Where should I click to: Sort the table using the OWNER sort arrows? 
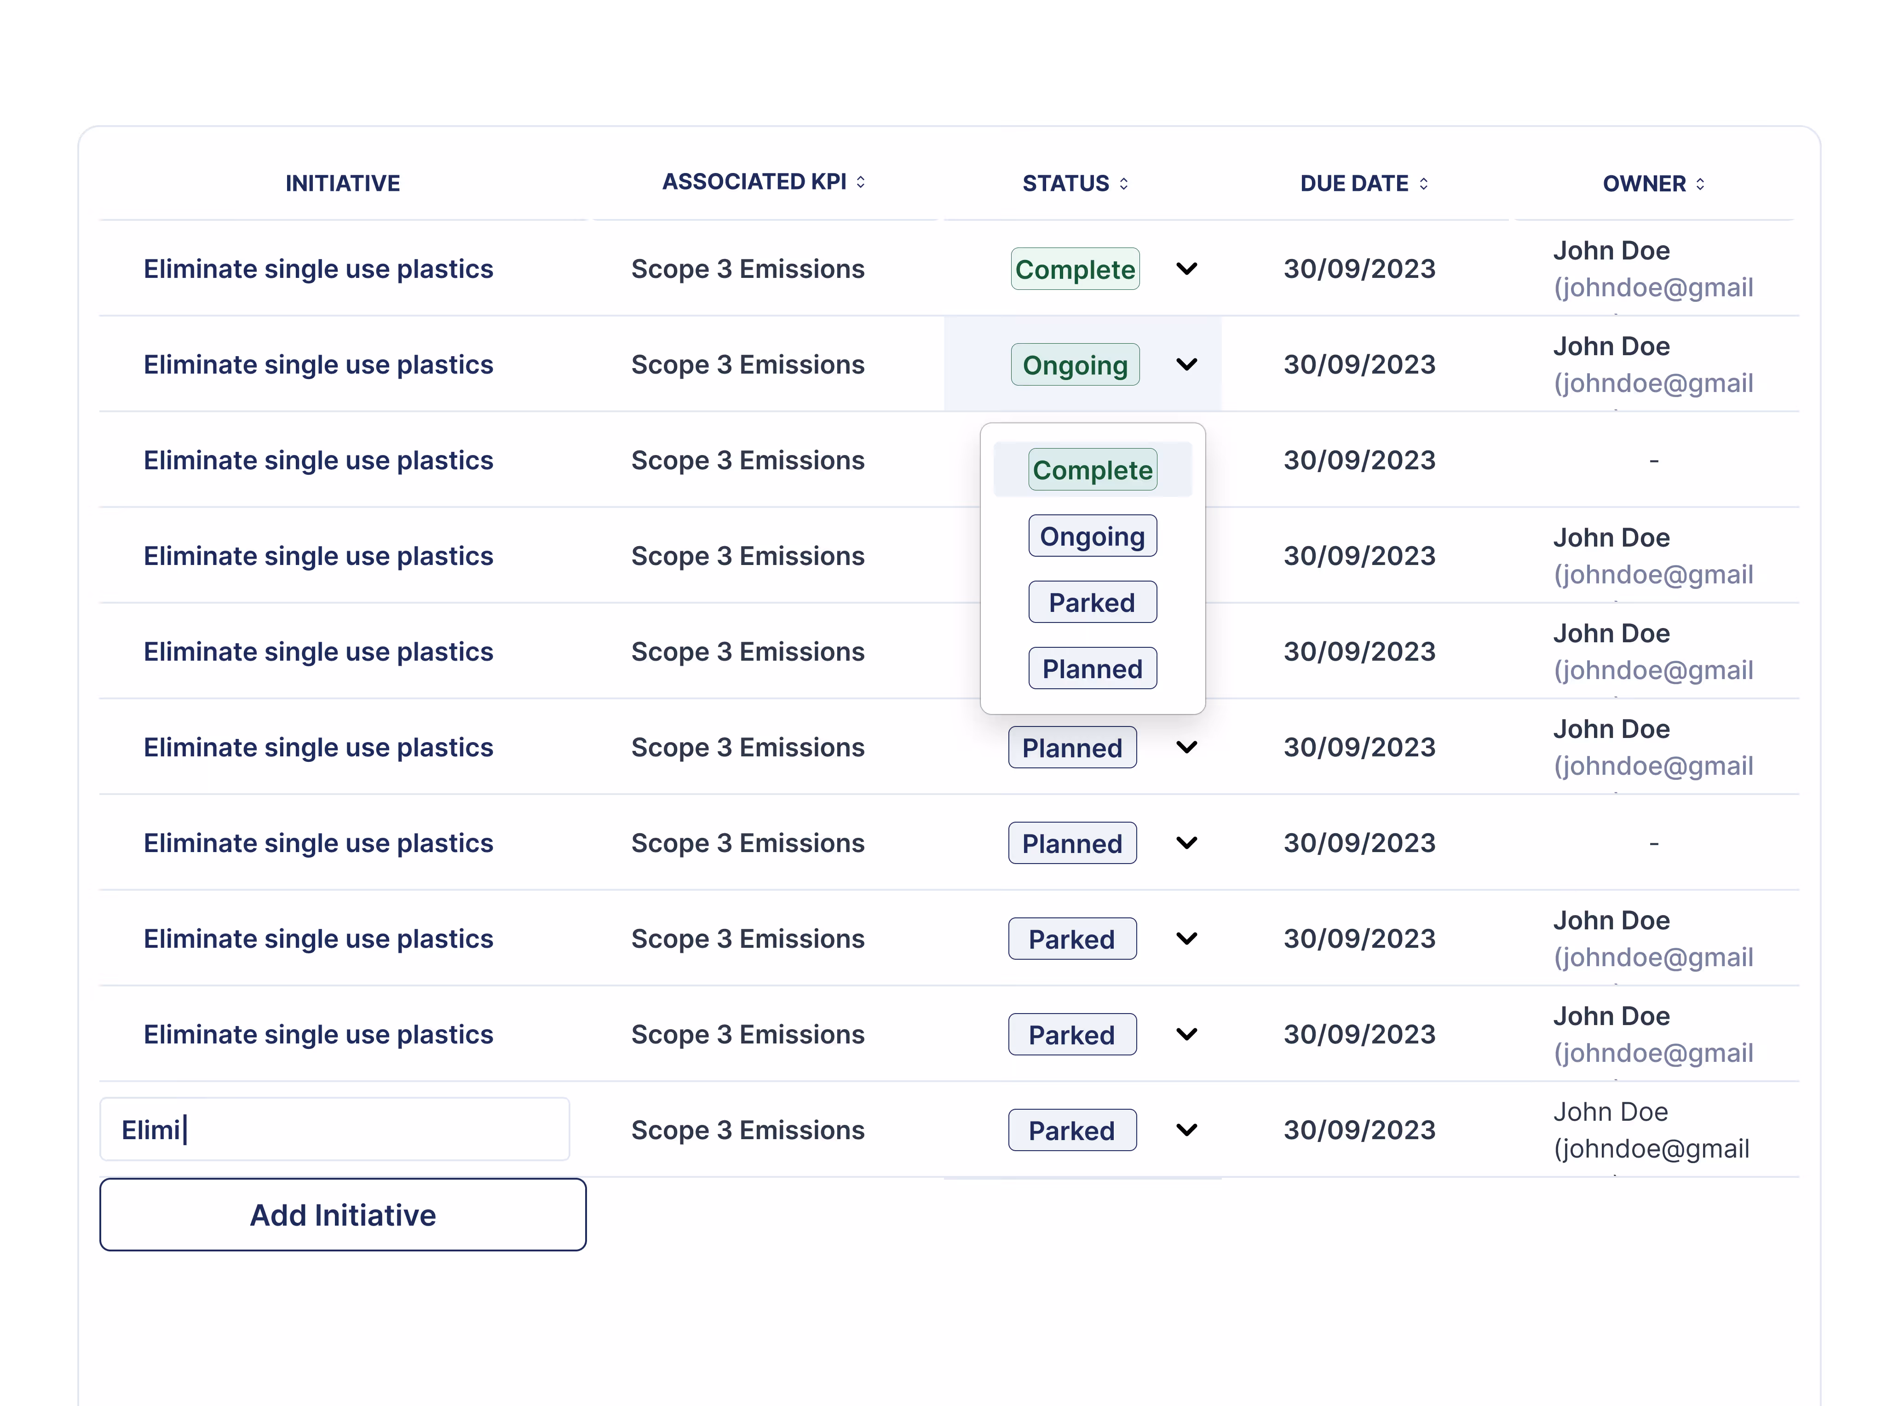pos(1700,184)
